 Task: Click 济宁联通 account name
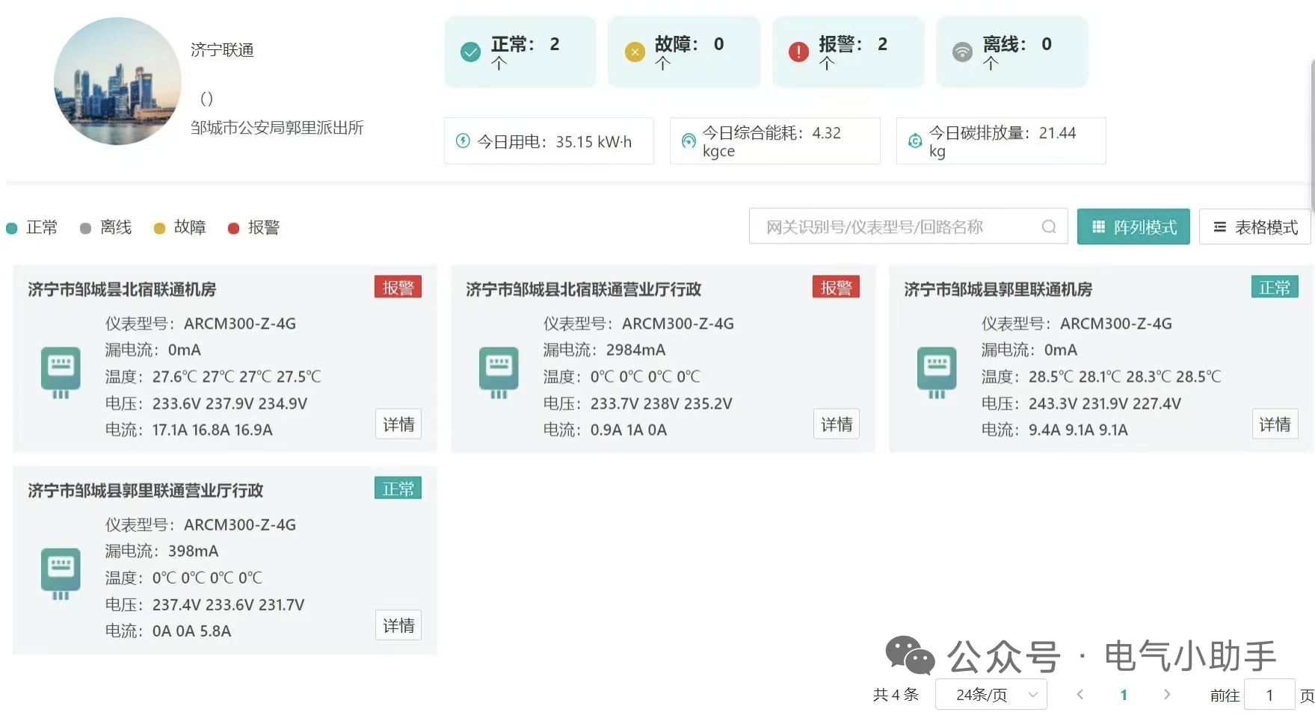pyautogui.click(x=222, y=50)
